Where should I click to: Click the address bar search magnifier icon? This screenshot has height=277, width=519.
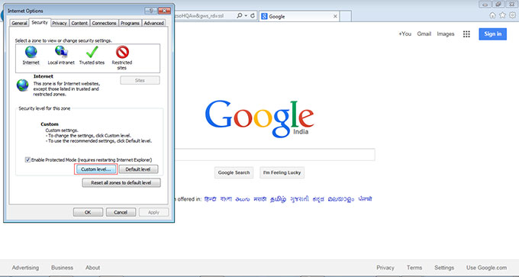(x=240, y=16)
